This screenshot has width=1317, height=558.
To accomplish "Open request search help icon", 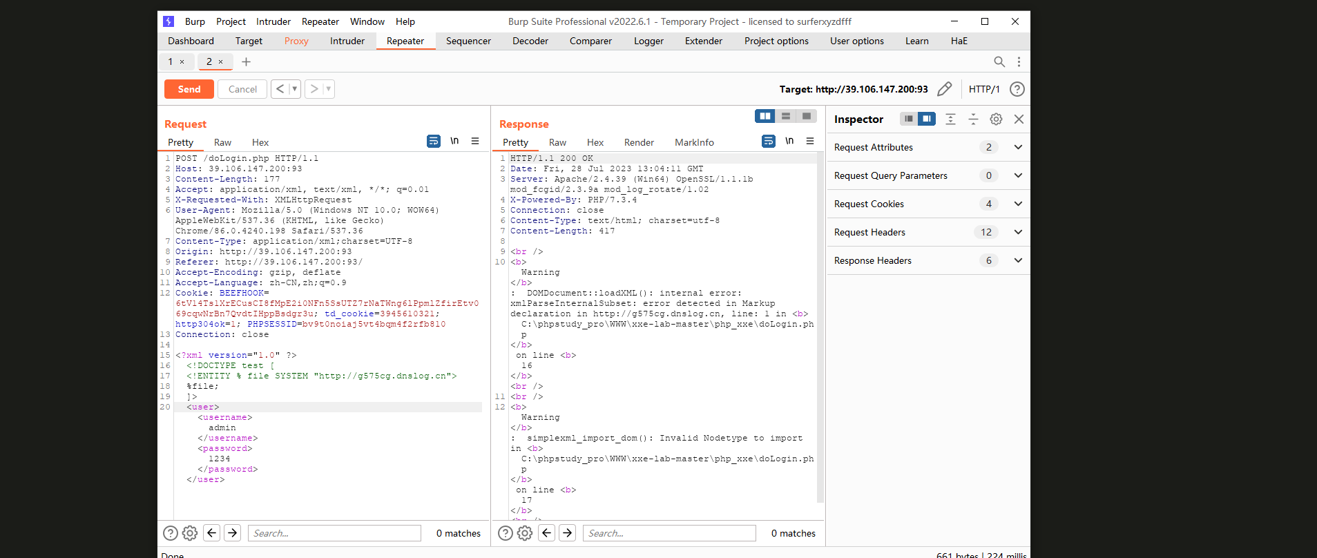I will pyautogui.click(x=171, y=533).
